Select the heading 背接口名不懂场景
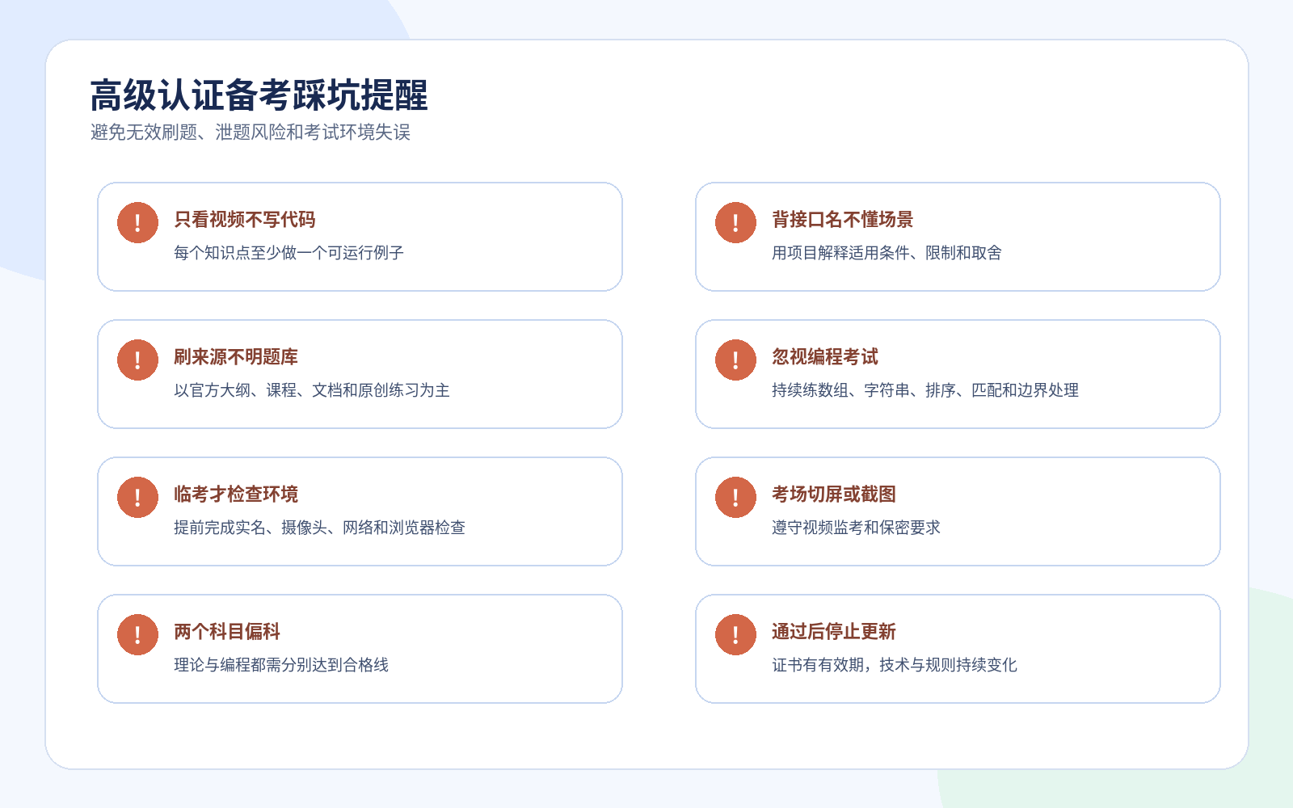 [843, 220]
